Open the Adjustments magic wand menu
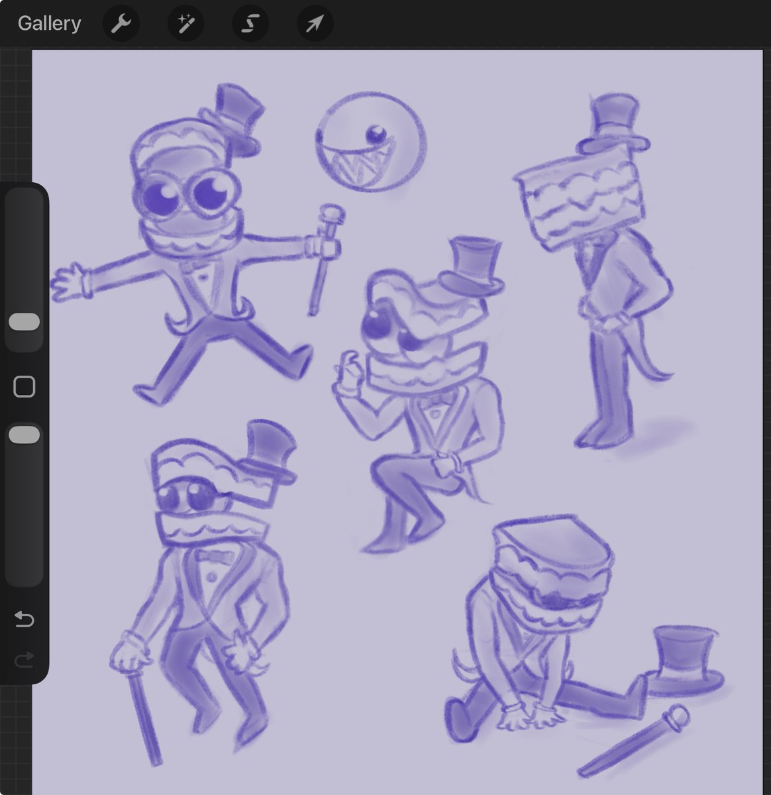 [185, 24]
